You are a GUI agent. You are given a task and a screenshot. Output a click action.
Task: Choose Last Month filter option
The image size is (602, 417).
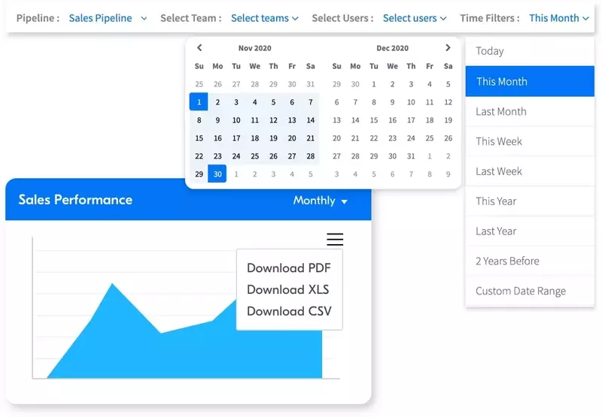530,111
